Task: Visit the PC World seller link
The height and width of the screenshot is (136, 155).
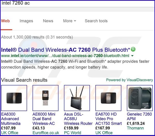Action: (x=73, y=133)
